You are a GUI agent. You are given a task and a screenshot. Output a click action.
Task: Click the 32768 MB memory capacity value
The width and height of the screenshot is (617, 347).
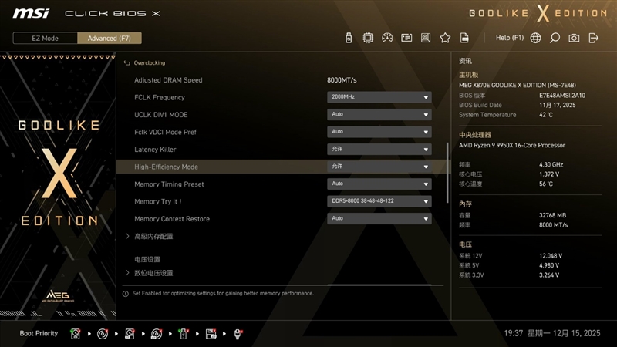click(x=552, y=215)
